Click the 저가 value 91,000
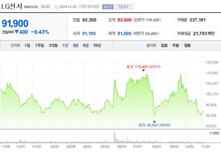This screenshot has width=221, height=152. click(124, 34)
